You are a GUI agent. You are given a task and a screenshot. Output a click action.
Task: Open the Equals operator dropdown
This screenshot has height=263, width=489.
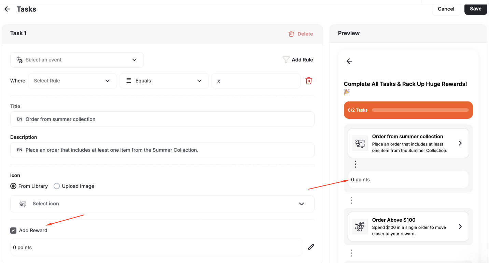(x=164, y=81)
